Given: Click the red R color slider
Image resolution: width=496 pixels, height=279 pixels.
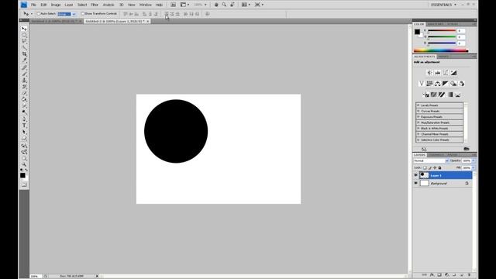Looking at the screenshot, I should [x=442, y=31].
